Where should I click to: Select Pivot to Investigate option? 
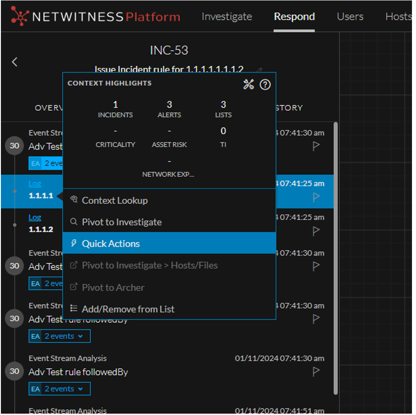[x=122, y=222]
